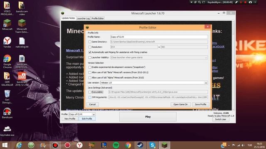Click the New Profile button
This screenshot has width=266, height=149.
coord(70,119)
